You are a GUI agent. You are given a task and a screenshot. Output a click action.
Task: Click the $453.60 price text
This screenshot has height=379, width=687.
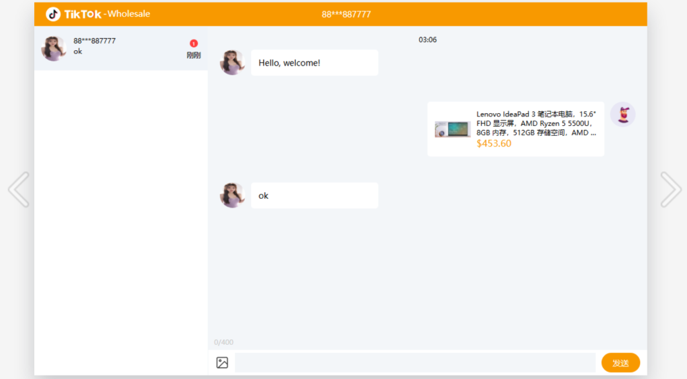coord(494,143)
